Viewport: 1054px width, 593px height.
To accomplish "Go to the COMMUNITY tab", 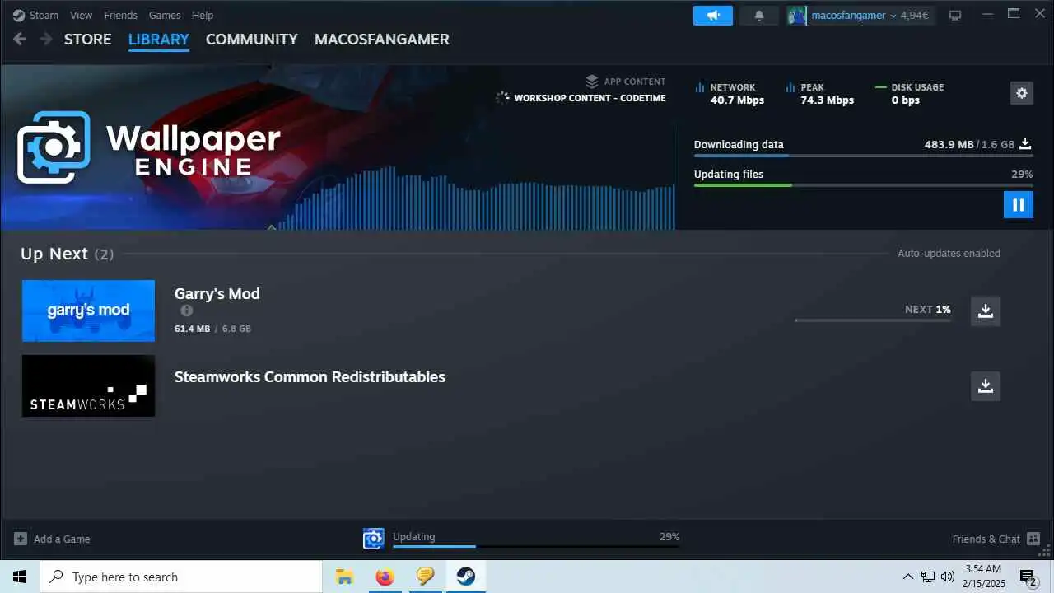I will [252, 40].
